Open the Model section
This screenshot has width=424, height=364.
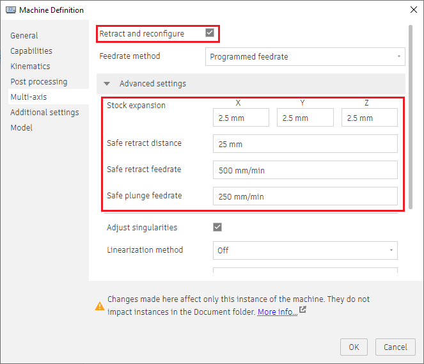coord(22,128)
